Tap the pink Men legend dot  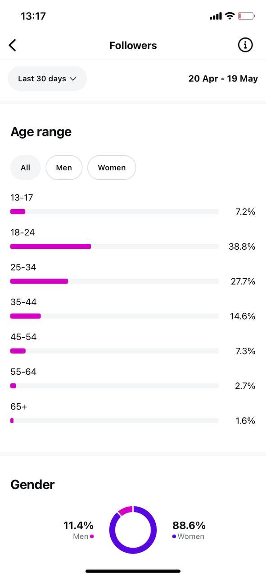pos(92,536)
